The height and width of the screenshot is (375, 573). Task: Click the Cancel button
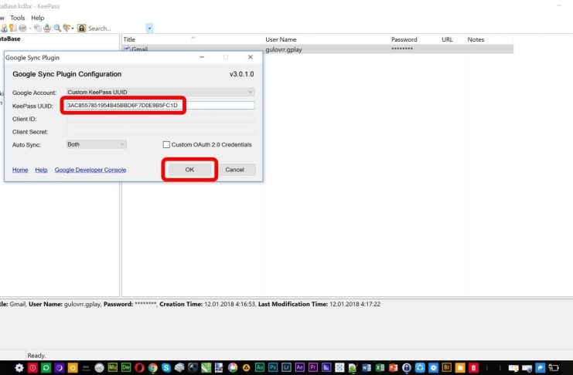234,170
